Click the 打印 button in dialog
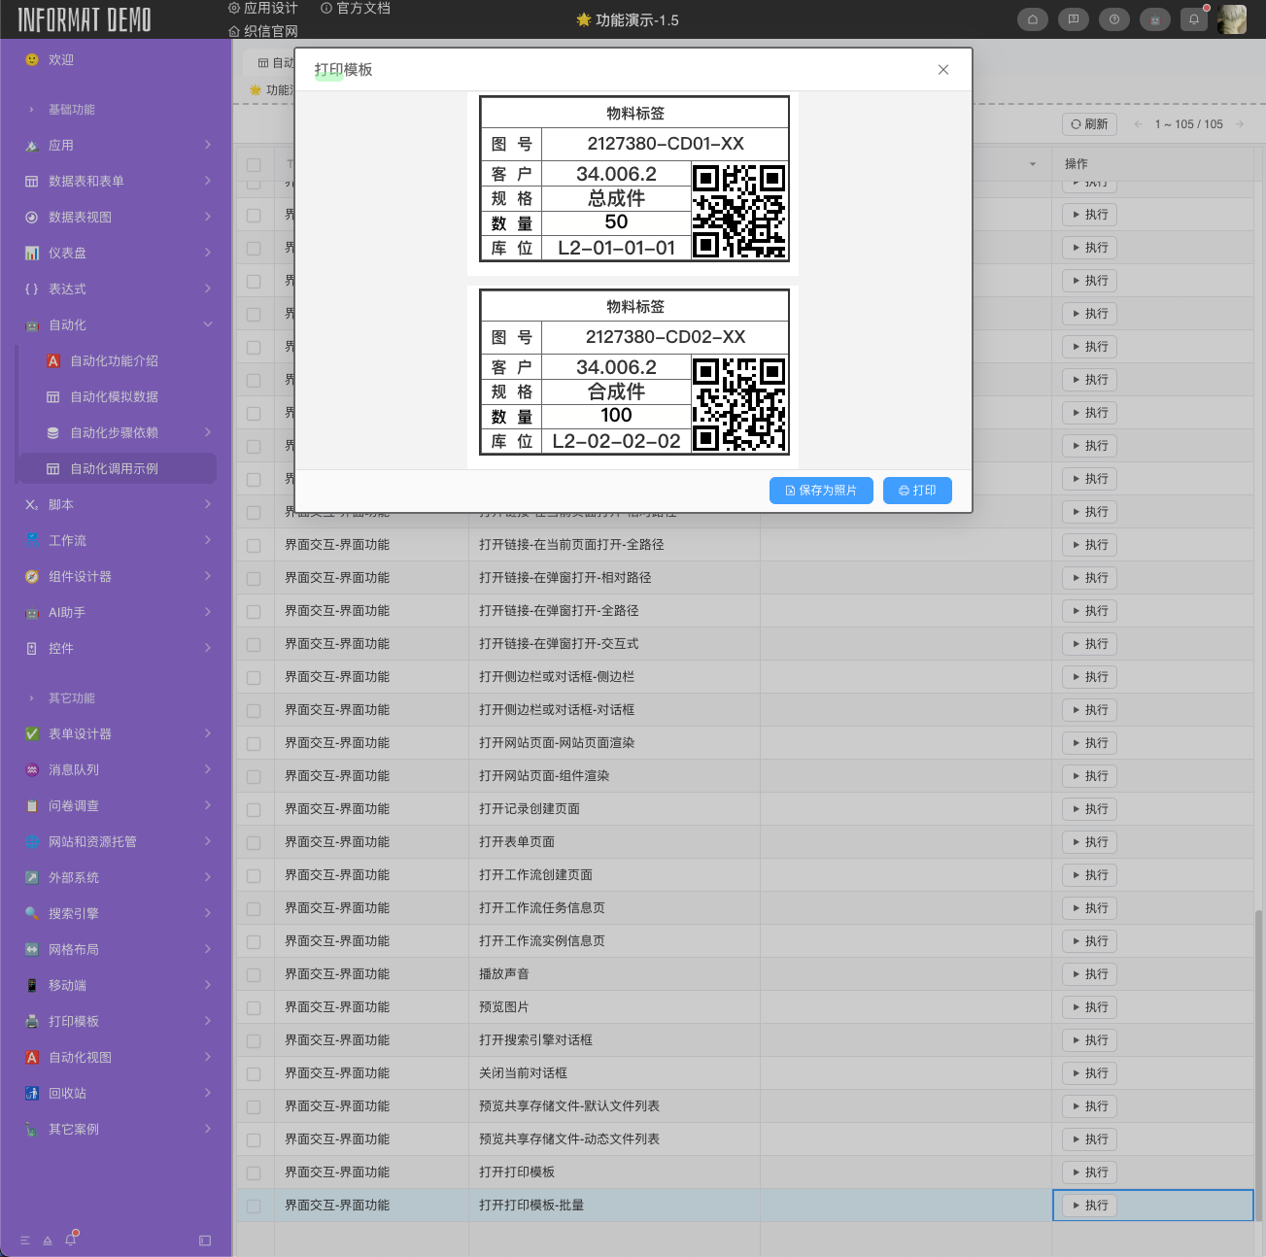The width and height of the screenshot is (1266, 1257). (917, 491)
